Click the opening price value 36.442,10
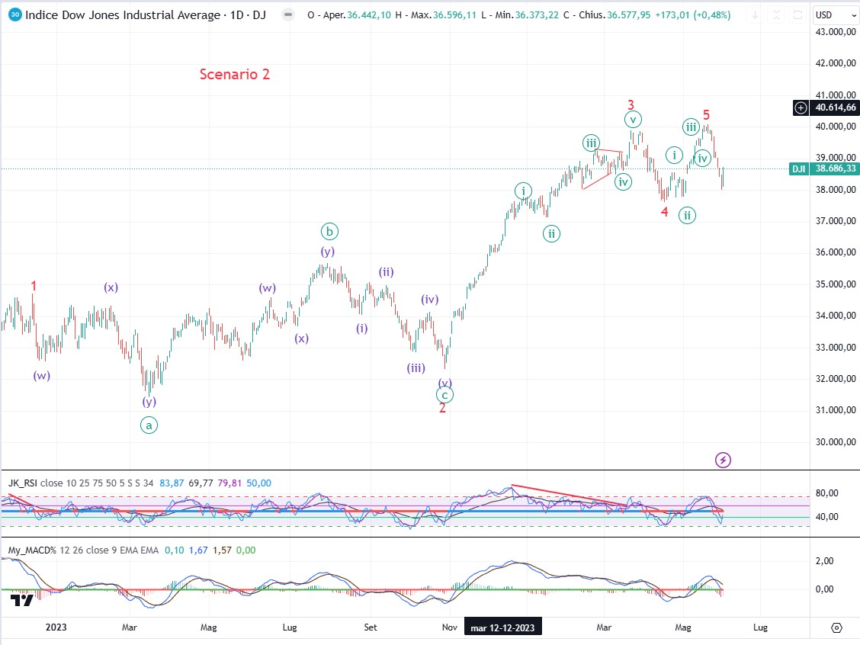Screen dimensions: 860x645 click(x=369, y=15)
